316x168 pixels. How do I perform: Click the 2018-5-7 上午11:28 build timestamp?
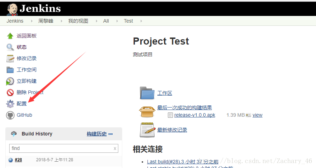(55, 160)
